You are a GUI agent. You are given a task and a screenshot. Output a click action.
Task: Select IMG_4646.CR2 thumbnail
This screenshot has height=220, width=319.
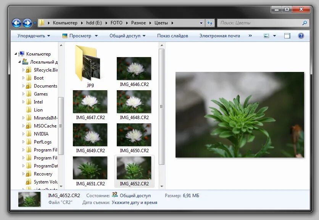[134, 69]
